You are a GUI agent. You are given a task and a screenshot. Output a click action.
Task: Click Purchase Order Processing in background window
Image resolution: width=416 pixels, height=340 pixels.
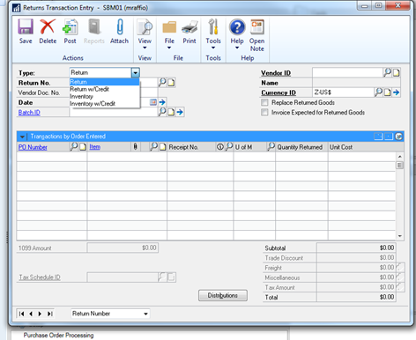[x=58, y=336]
